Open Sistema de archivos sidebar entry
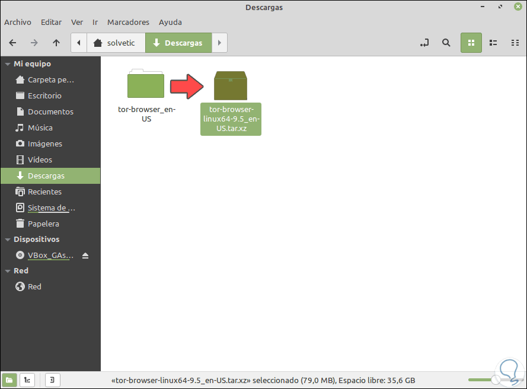Image resolution: width=527 pixels, height=389 pixels. coord(50,208)
